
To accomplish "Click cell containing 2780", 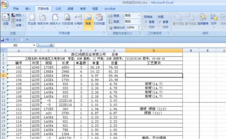I will 65,113.
